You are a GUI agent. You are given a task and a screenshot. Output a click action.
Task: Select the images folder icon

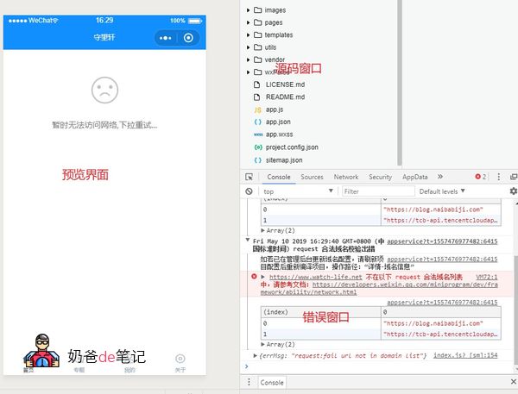[257, 9]
